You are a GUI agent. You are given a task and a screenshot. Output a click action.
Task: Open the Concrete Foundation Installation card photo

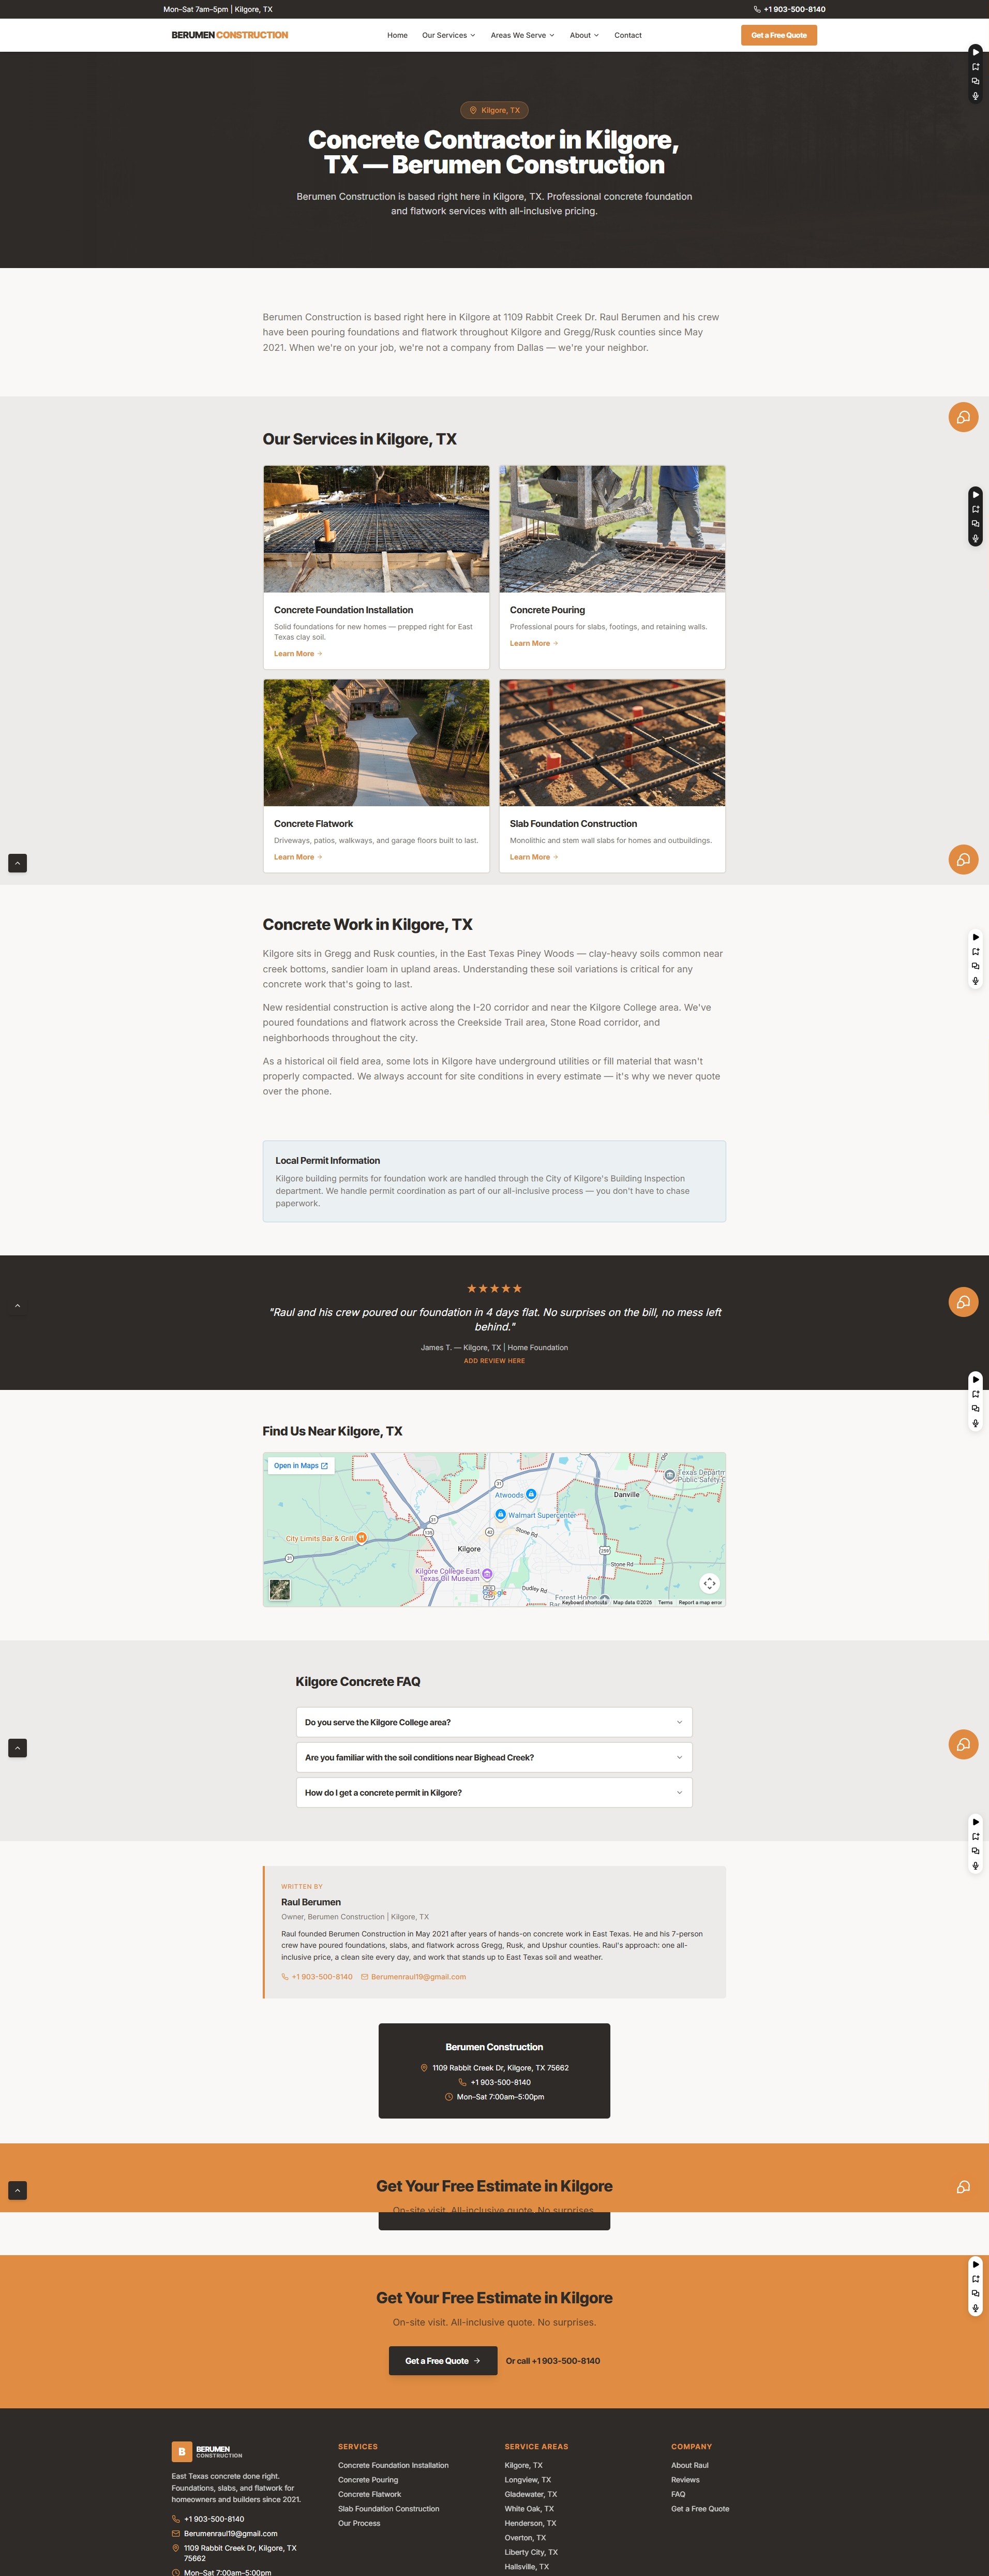tap(376, 529)
